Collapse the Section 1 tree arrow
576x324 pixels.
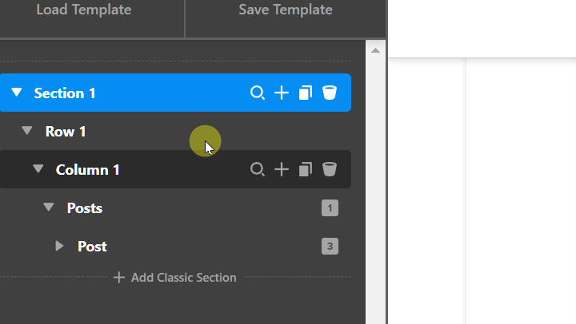[x=17, y=93]
